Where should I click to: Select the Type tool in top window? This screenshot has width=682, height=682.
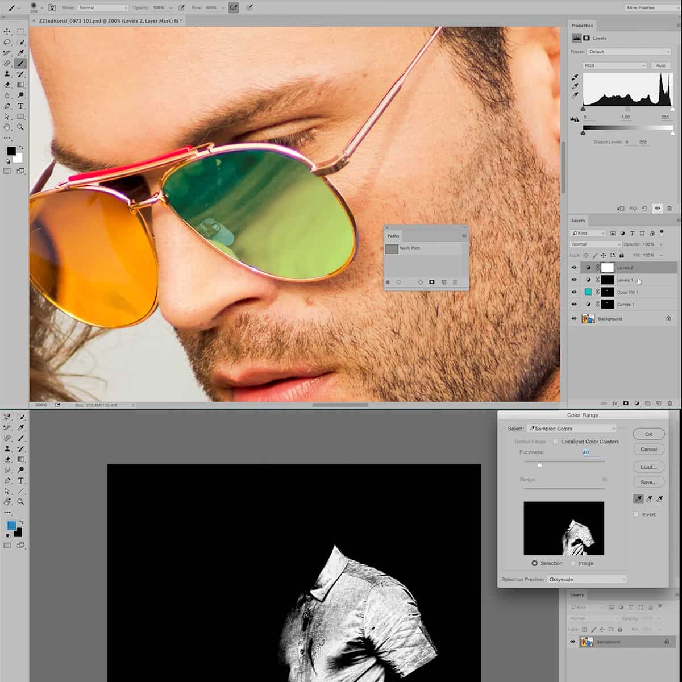tap(20, 106)
